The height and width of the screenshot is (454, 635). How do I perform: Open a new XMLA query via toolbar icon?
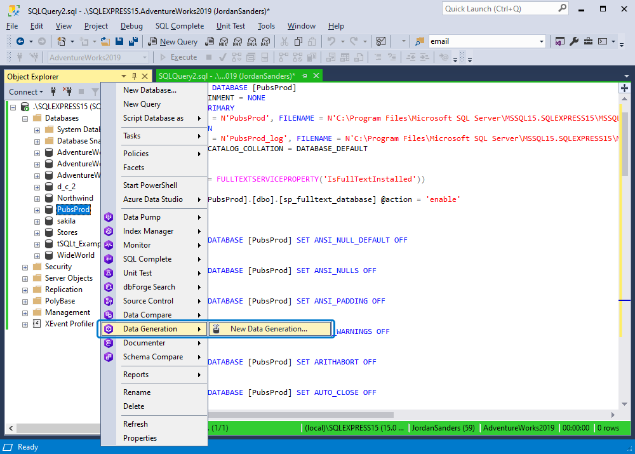click(251, 41)
